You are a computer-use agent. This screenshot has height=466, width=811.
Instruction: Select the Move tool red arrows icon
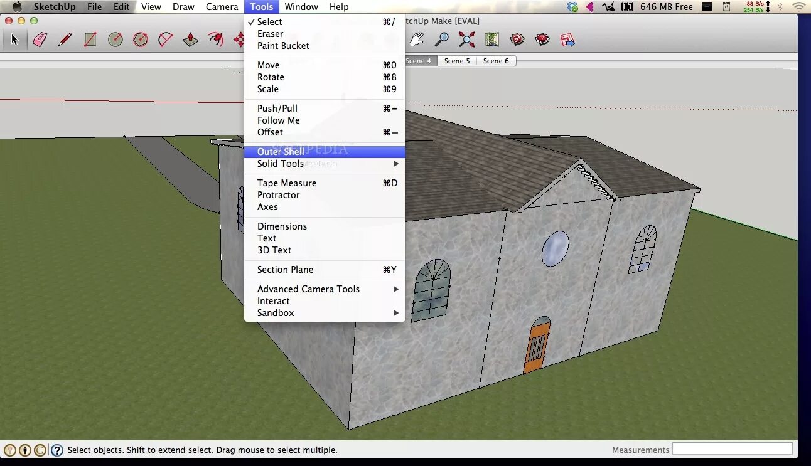click(x=239, y=40)
